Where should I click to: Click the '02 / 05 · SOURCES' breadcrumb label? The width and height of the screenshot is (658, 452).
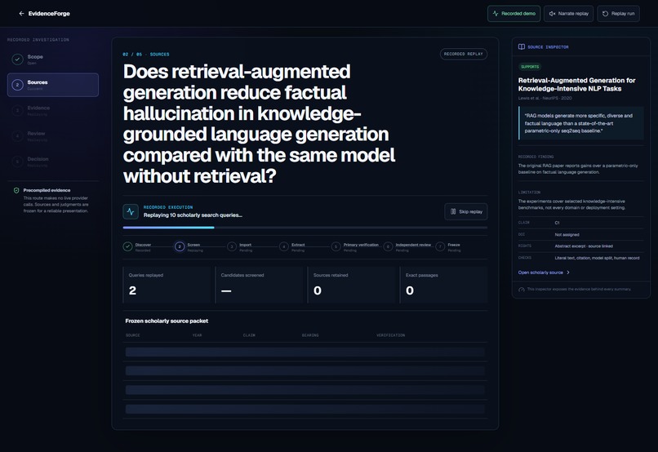[x=146, y=55]
